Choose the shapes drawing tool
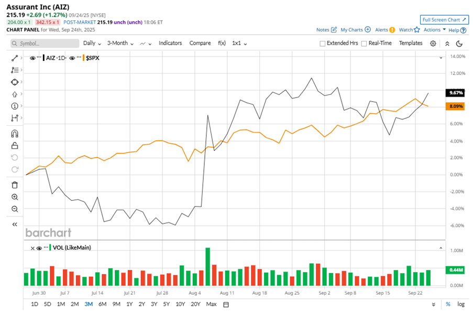Image resolution: width=473 pixels, height=314 pixels. click(15, 82)
